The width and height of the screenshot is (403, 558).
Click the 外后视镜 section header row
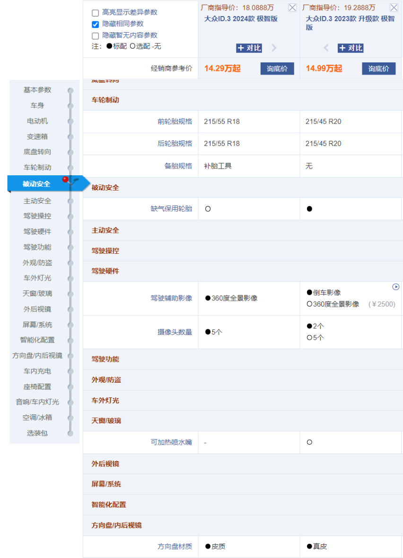pos(243,464)
